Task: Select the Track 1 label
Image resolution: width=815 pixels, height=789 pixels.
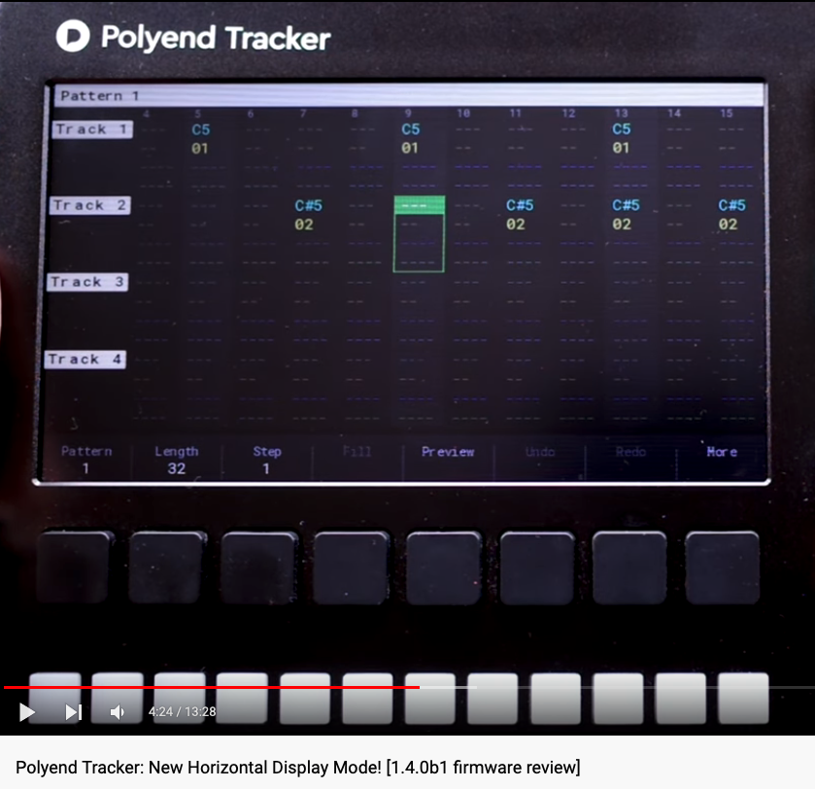Action: point(92,129)
